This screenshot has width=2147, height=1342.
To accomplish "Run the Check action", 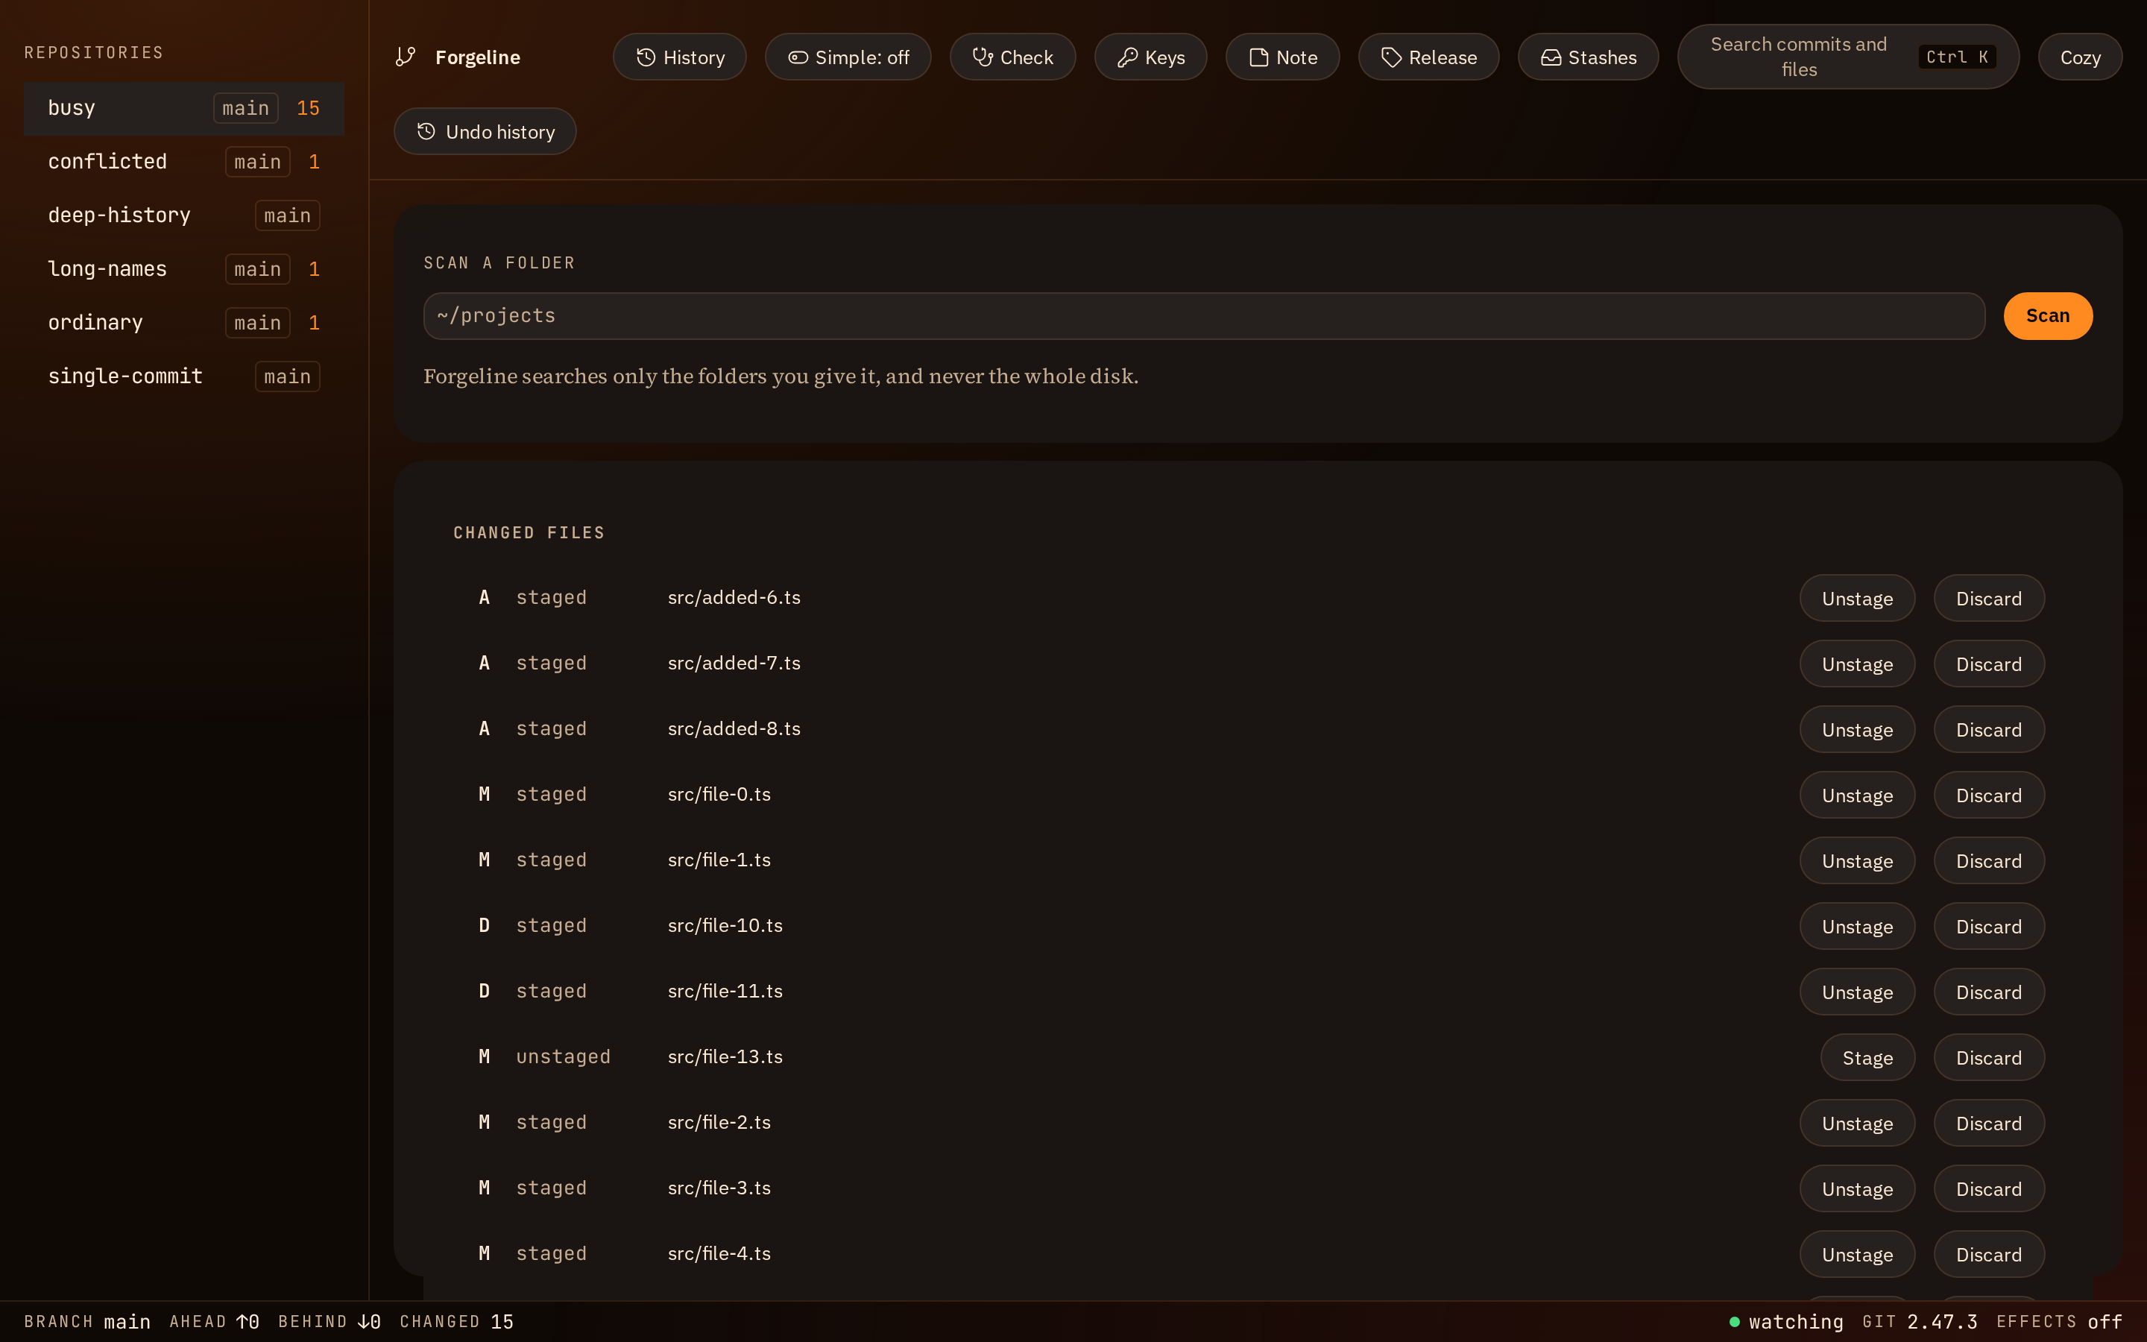I will 1012,57.
